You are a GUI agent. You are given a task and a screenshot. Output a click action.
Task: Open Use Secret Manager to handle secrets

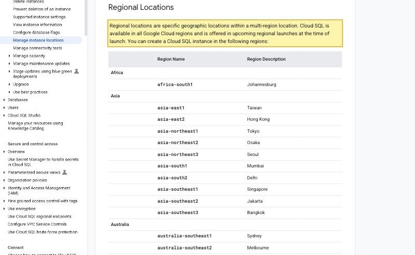click(43, 162)
